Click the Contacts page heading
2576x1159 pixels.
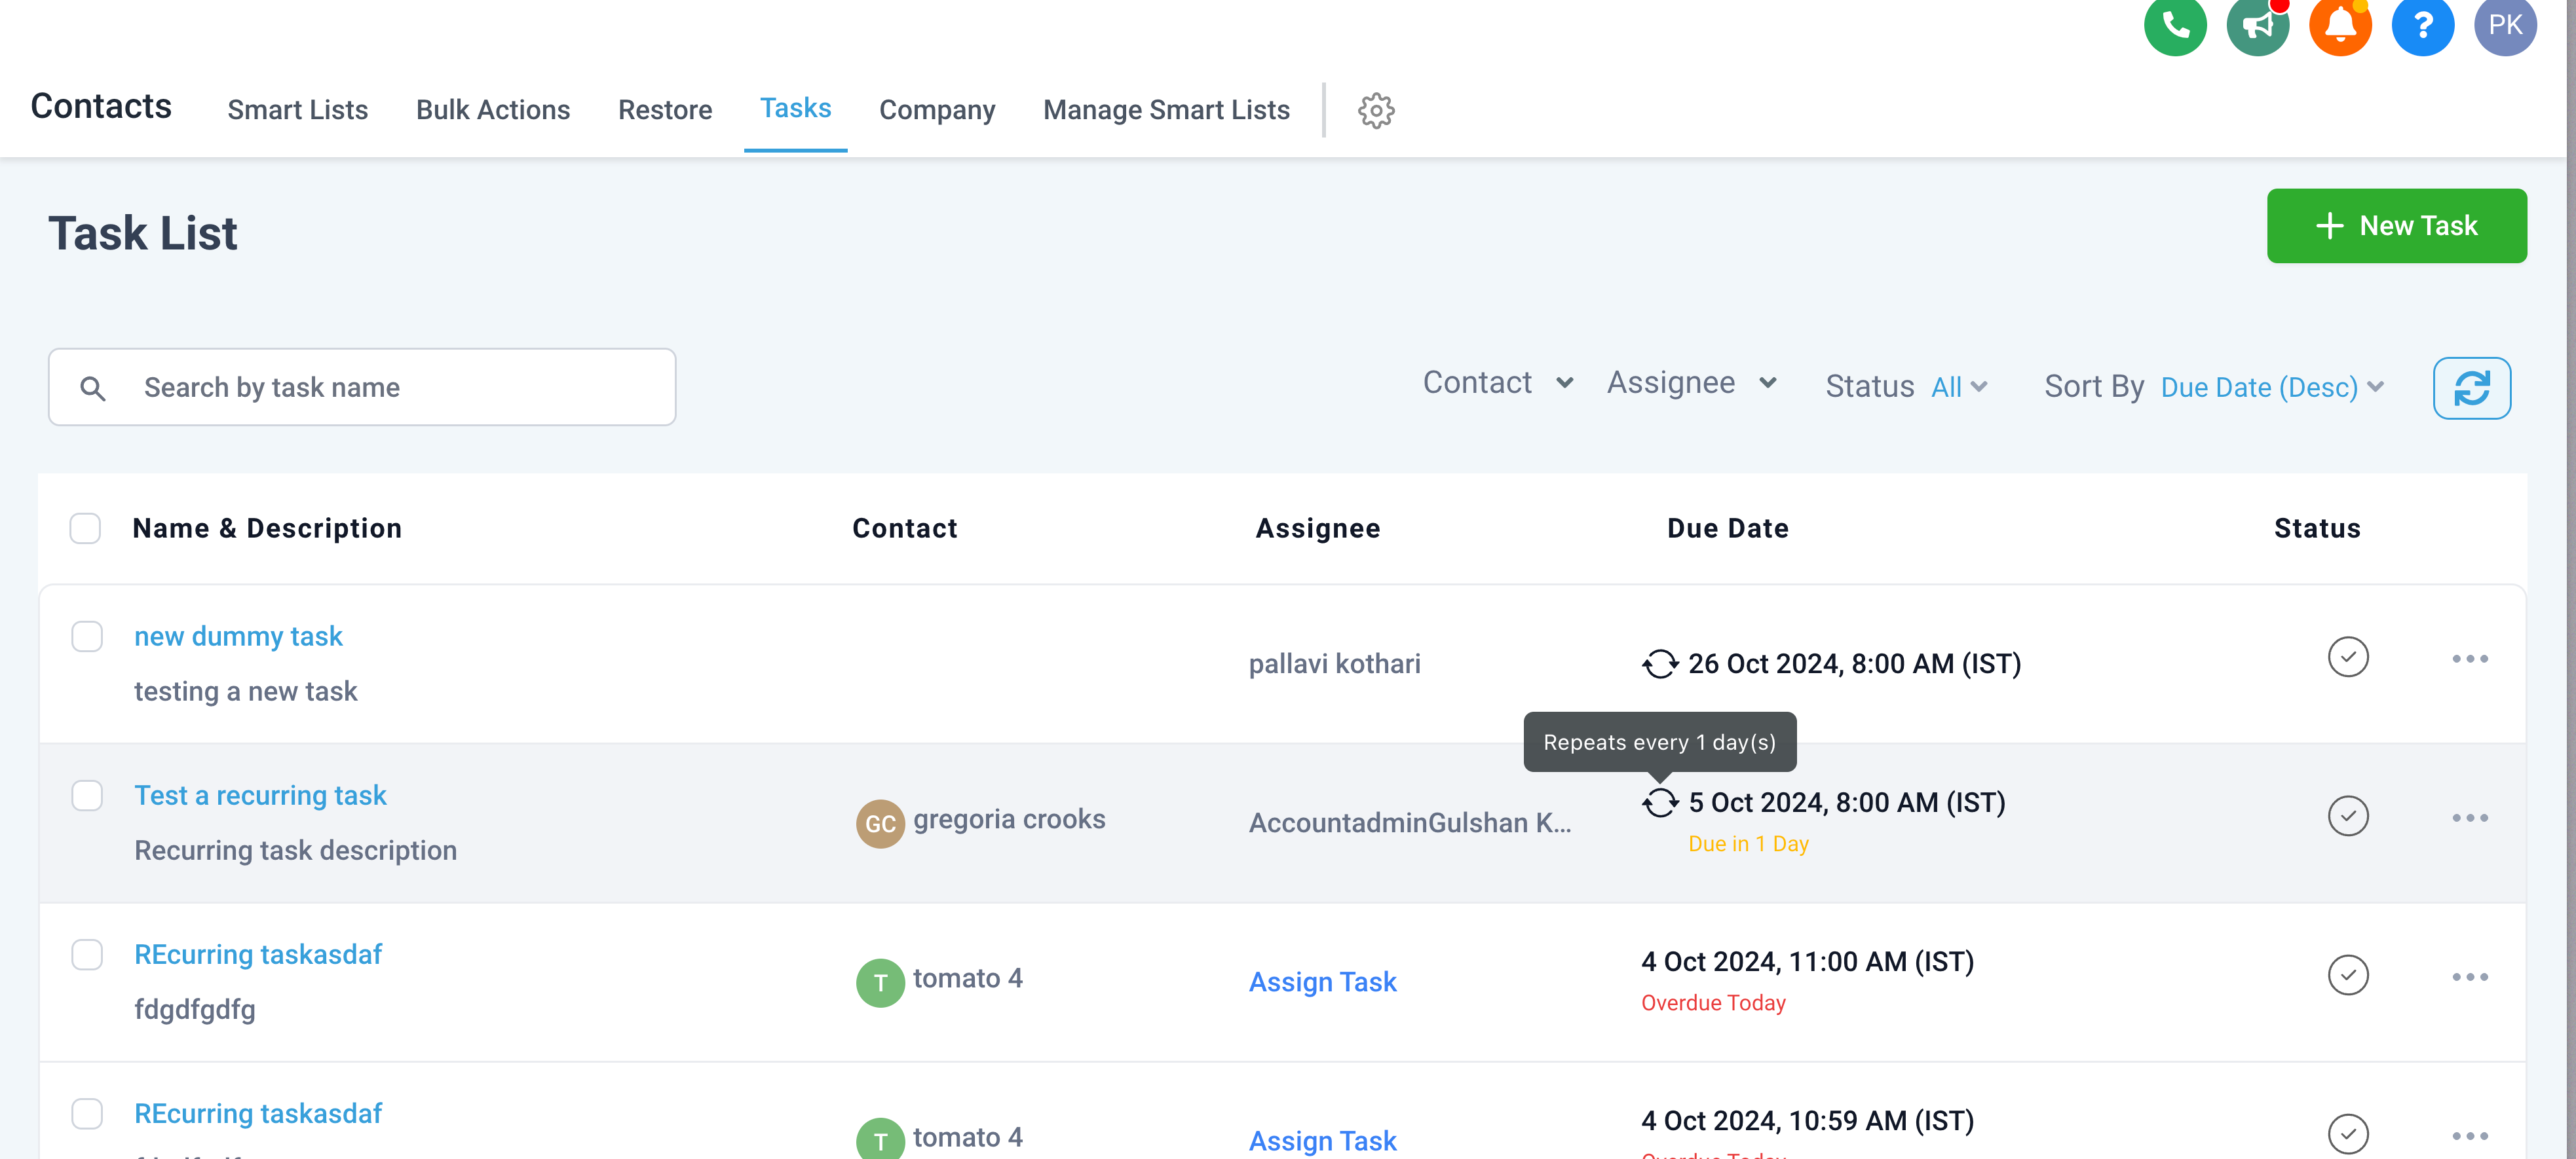point(101,106)
